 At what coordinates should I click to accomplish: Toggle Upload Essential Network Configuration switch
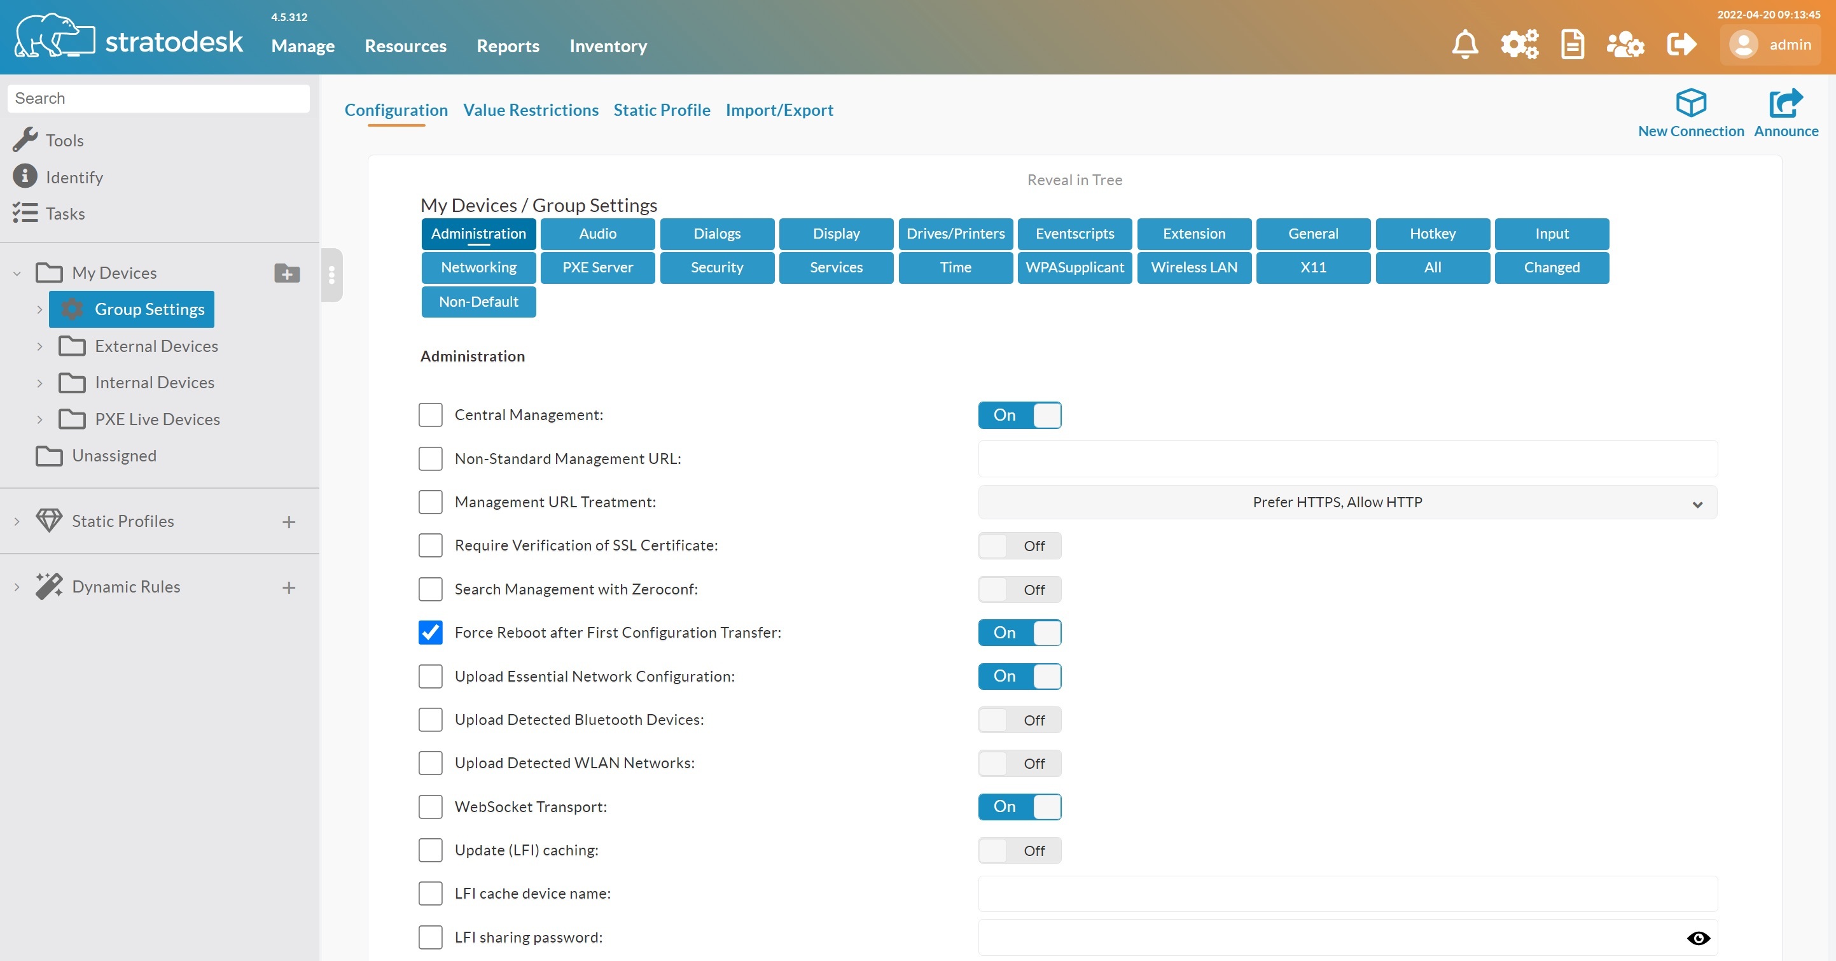1019,676
